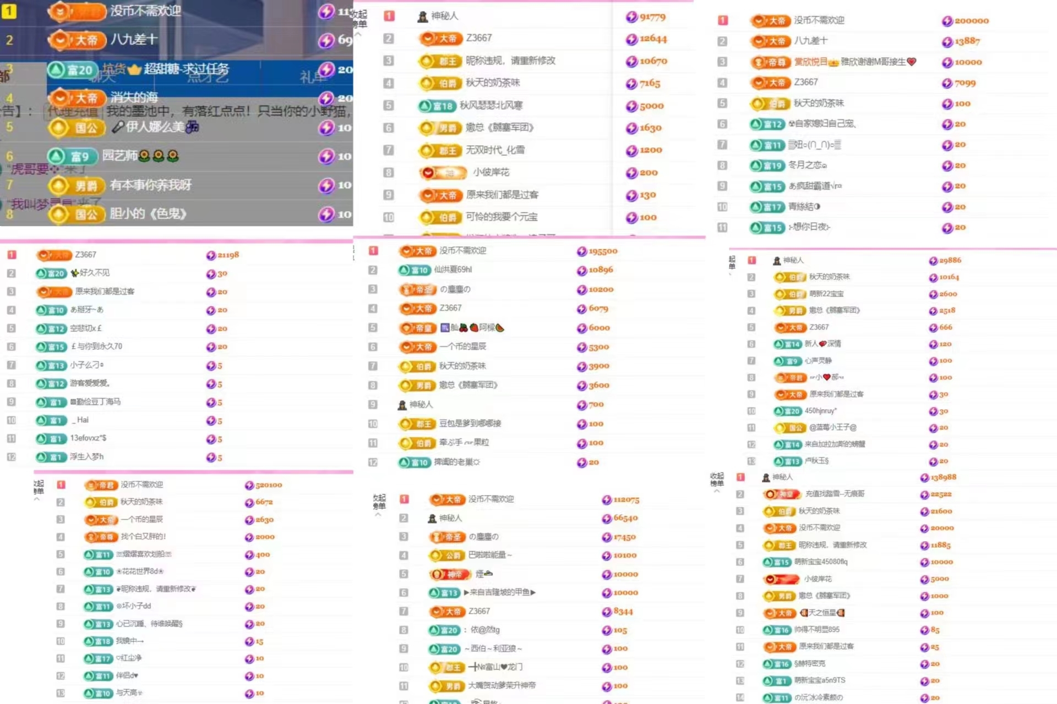The width and height of the screenshot is (1057, 704).
Task: Click the 富20 badge beside 超甜糖-求过任务
Action: (x=72, y=70)
